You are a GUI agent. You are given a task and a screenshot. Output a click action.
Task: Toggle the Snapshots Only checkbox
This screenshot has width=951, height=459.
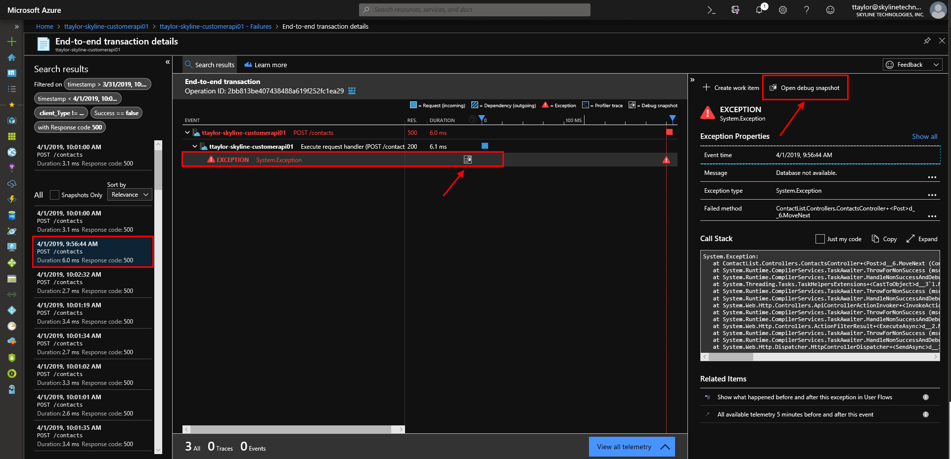pyautogui.click(x=54, y=195)
